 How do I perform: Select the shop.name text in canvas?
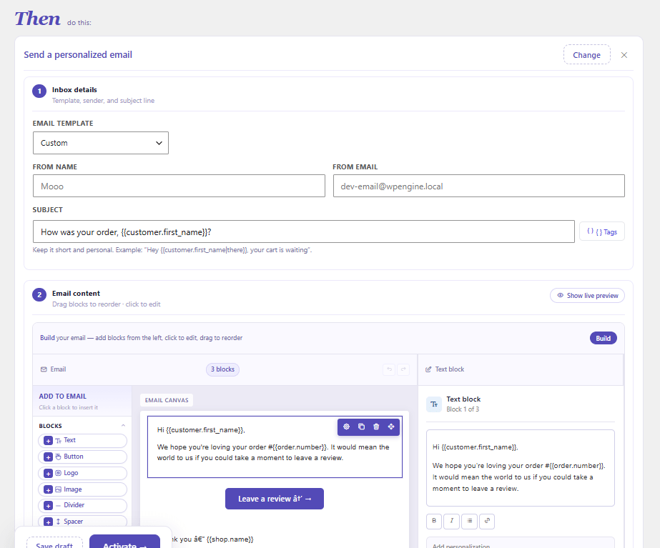pos(230,539)
